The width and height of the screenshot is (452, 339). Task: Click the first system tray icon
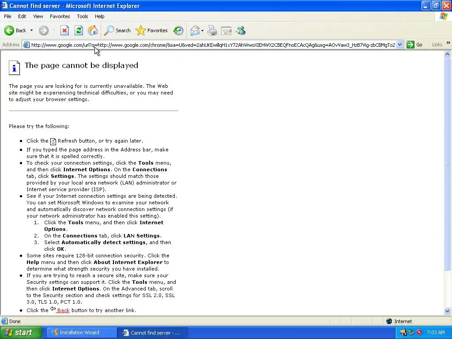coord(403,332)
